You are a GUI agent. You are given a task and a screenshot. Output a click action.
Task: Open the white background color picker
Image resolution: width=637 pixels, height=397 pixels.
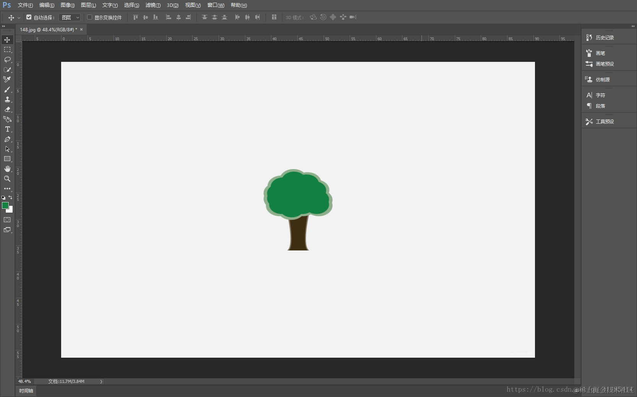pos(11,210)
